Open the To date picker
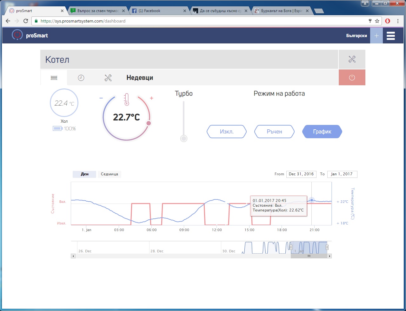Viewport: 406px width, 311px height. tap(342, 174)
